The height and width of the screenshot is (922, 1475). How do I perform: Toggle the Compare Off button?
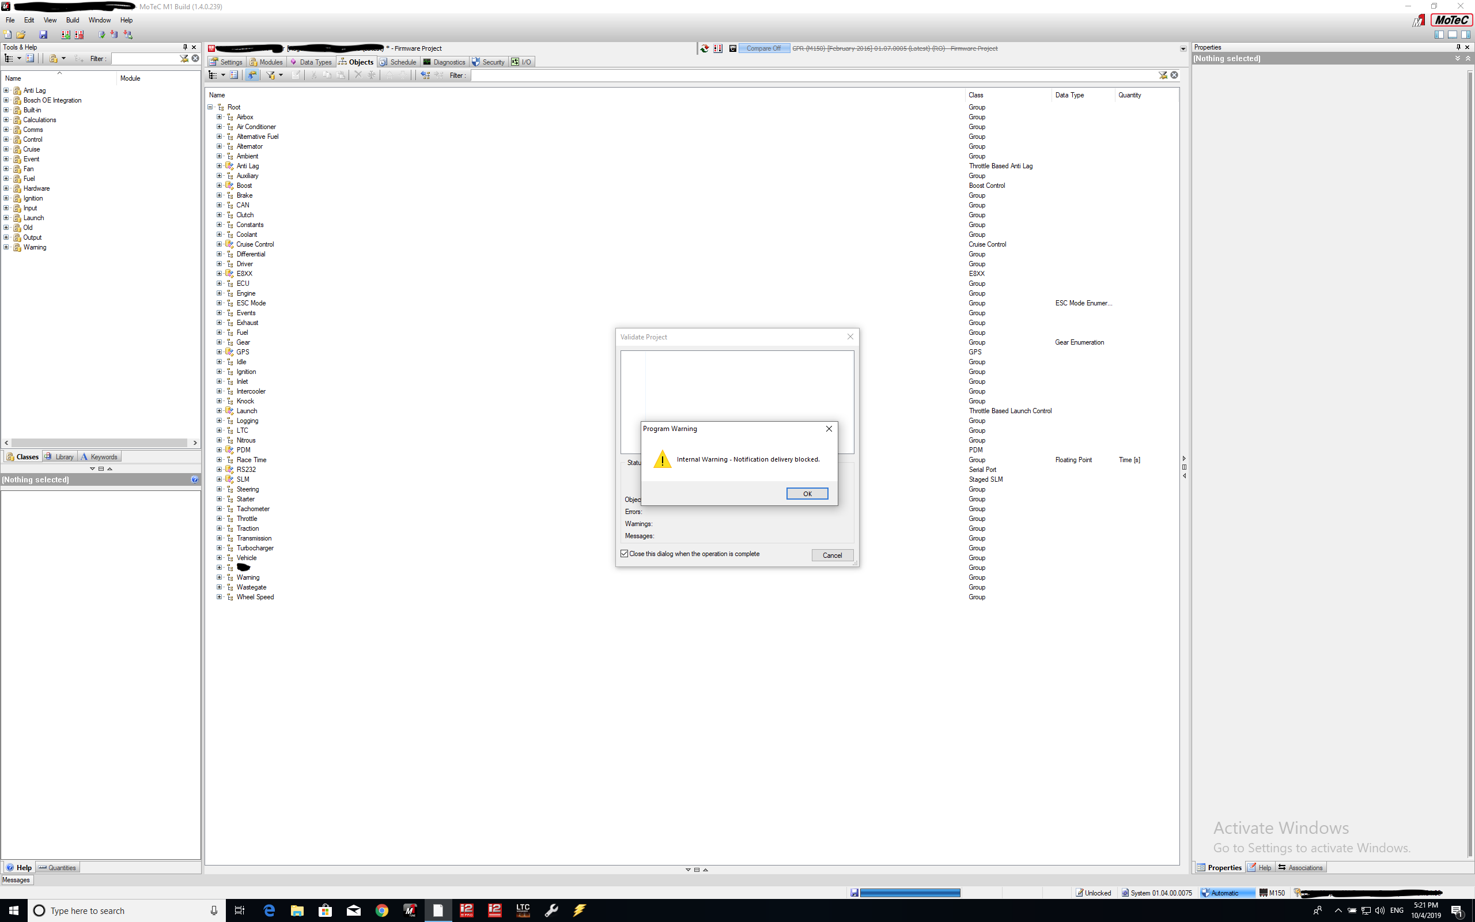(x=763, y=48)
